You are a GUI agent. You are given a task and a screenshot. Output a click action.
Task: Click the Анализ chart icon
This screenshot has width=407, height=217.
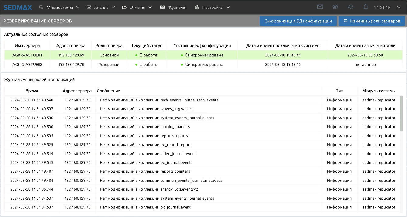(x=89, y=7)
